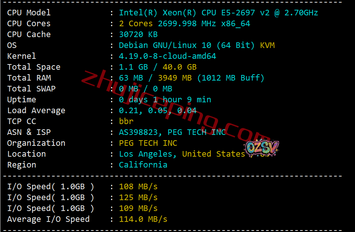Click the Debian GNU/Linux 10 OS text
This screenshot has width=355, height=232.
tap(165, 45)
